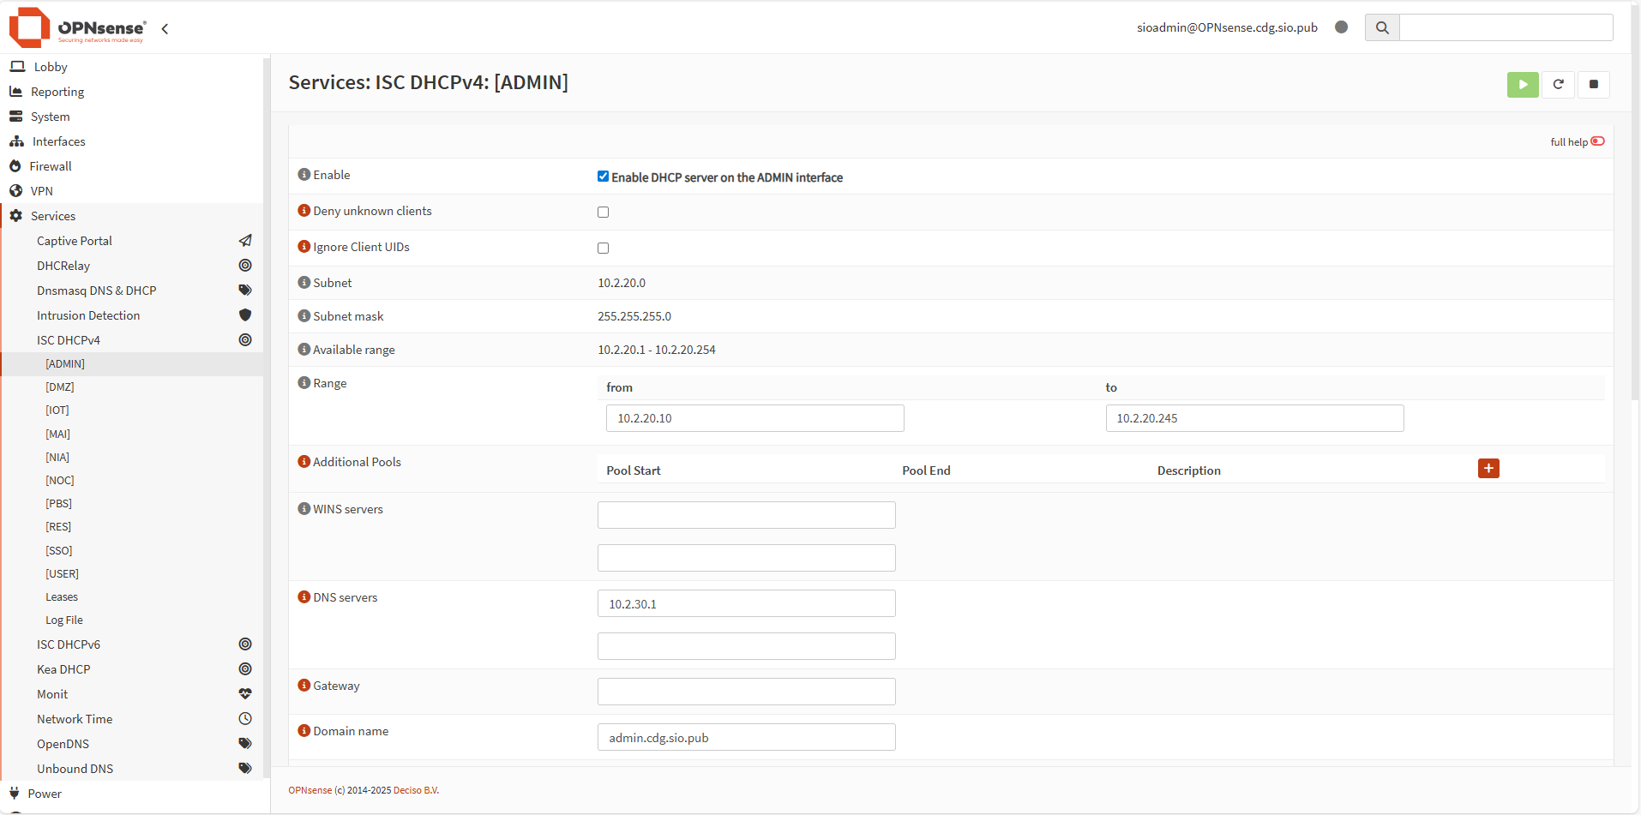Restart the service using the refresh icon
The height and width of the screenshot is (815, 1641).
(1558, 84)
